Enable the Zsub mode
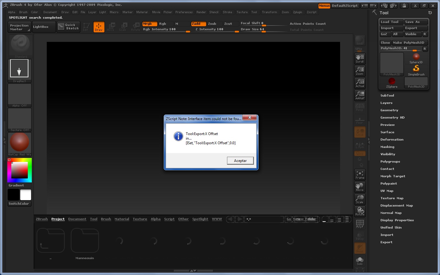 pos(212,24)
